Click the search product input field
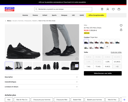 [x=63, y=9]
